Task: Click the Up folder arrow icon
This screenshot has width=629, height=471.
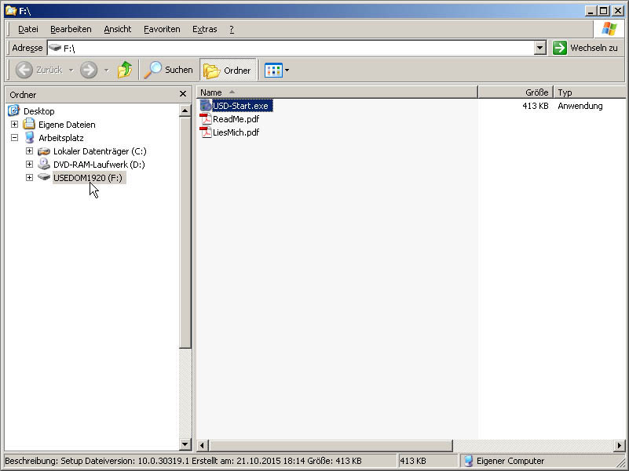Action: point(124,70)
